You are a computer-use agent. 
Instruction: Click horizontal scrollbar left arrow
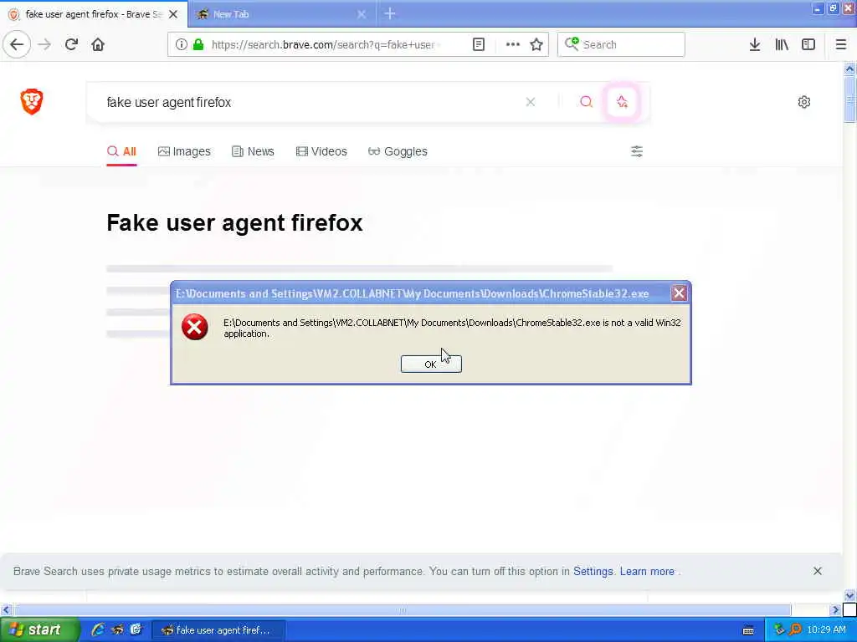click(x=6, y=609)
